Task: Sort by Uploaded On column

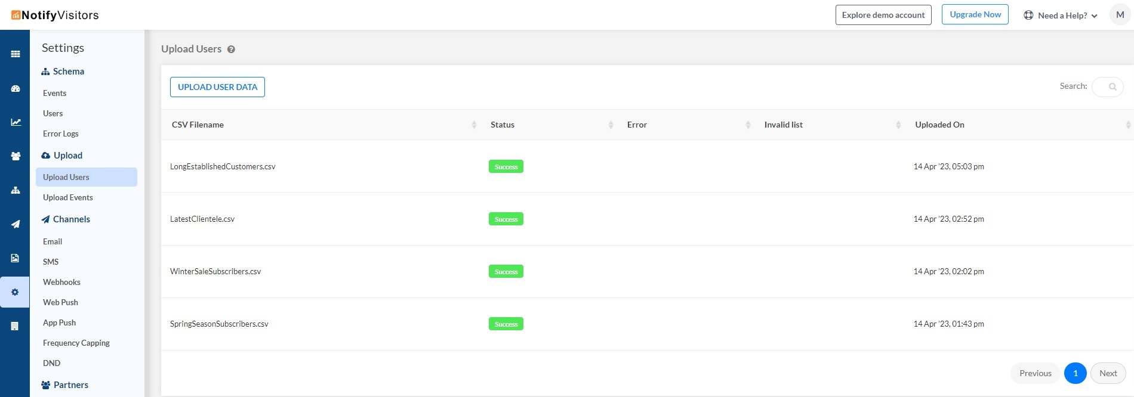Action: pyautogui.click(x=1127, y=125)
